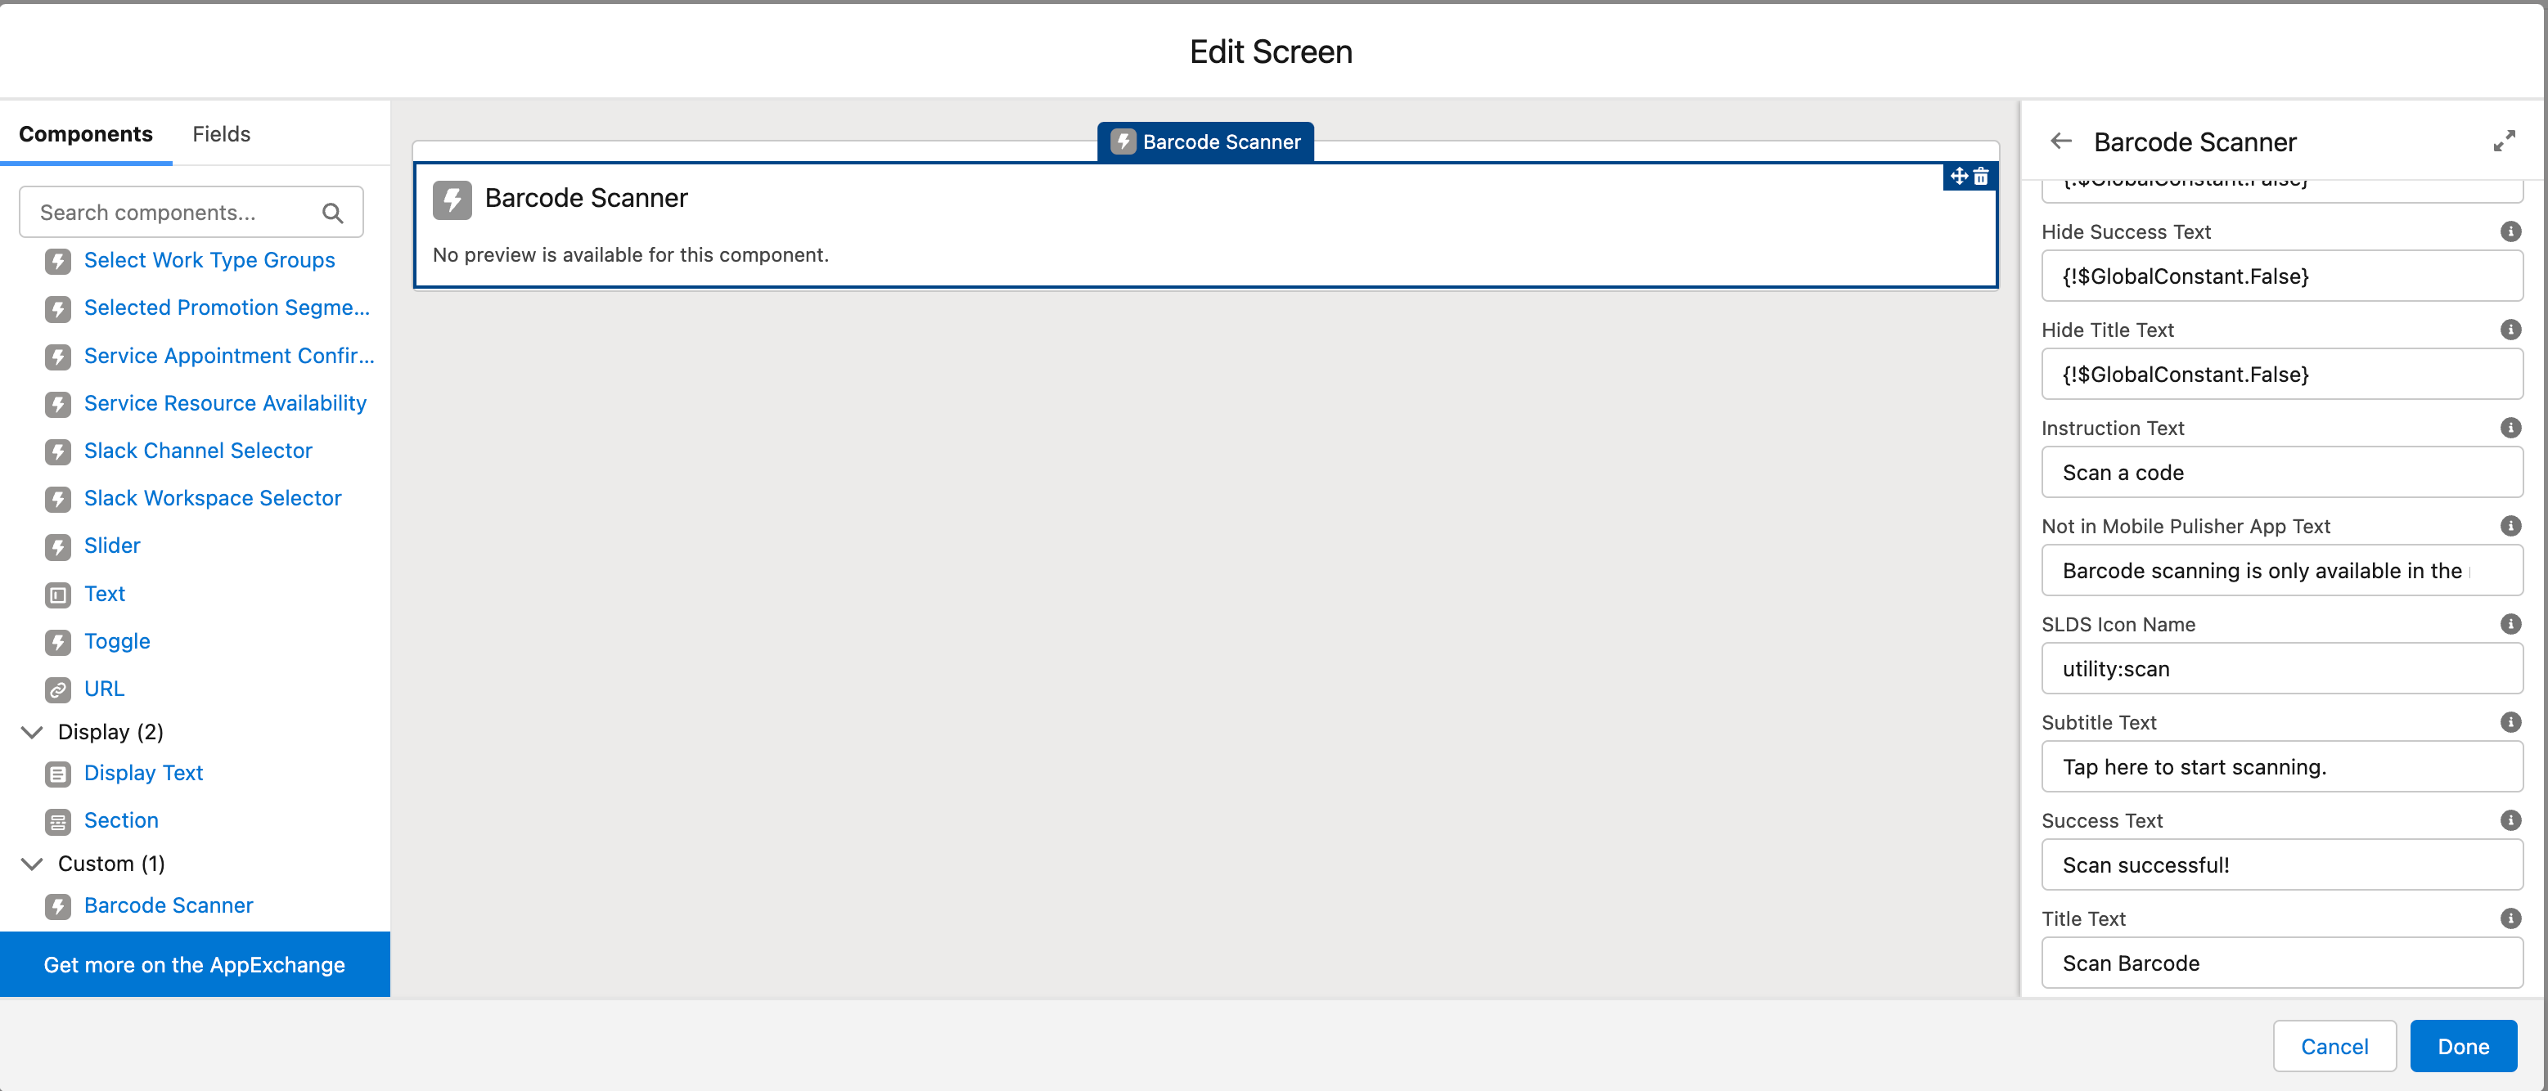Cancel the screen edit
2548x1091 pixels.
pos(2334,1047)
